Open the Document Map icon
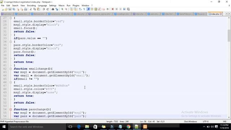The width and height of the screenshot is (231, 130). (96, 9)
